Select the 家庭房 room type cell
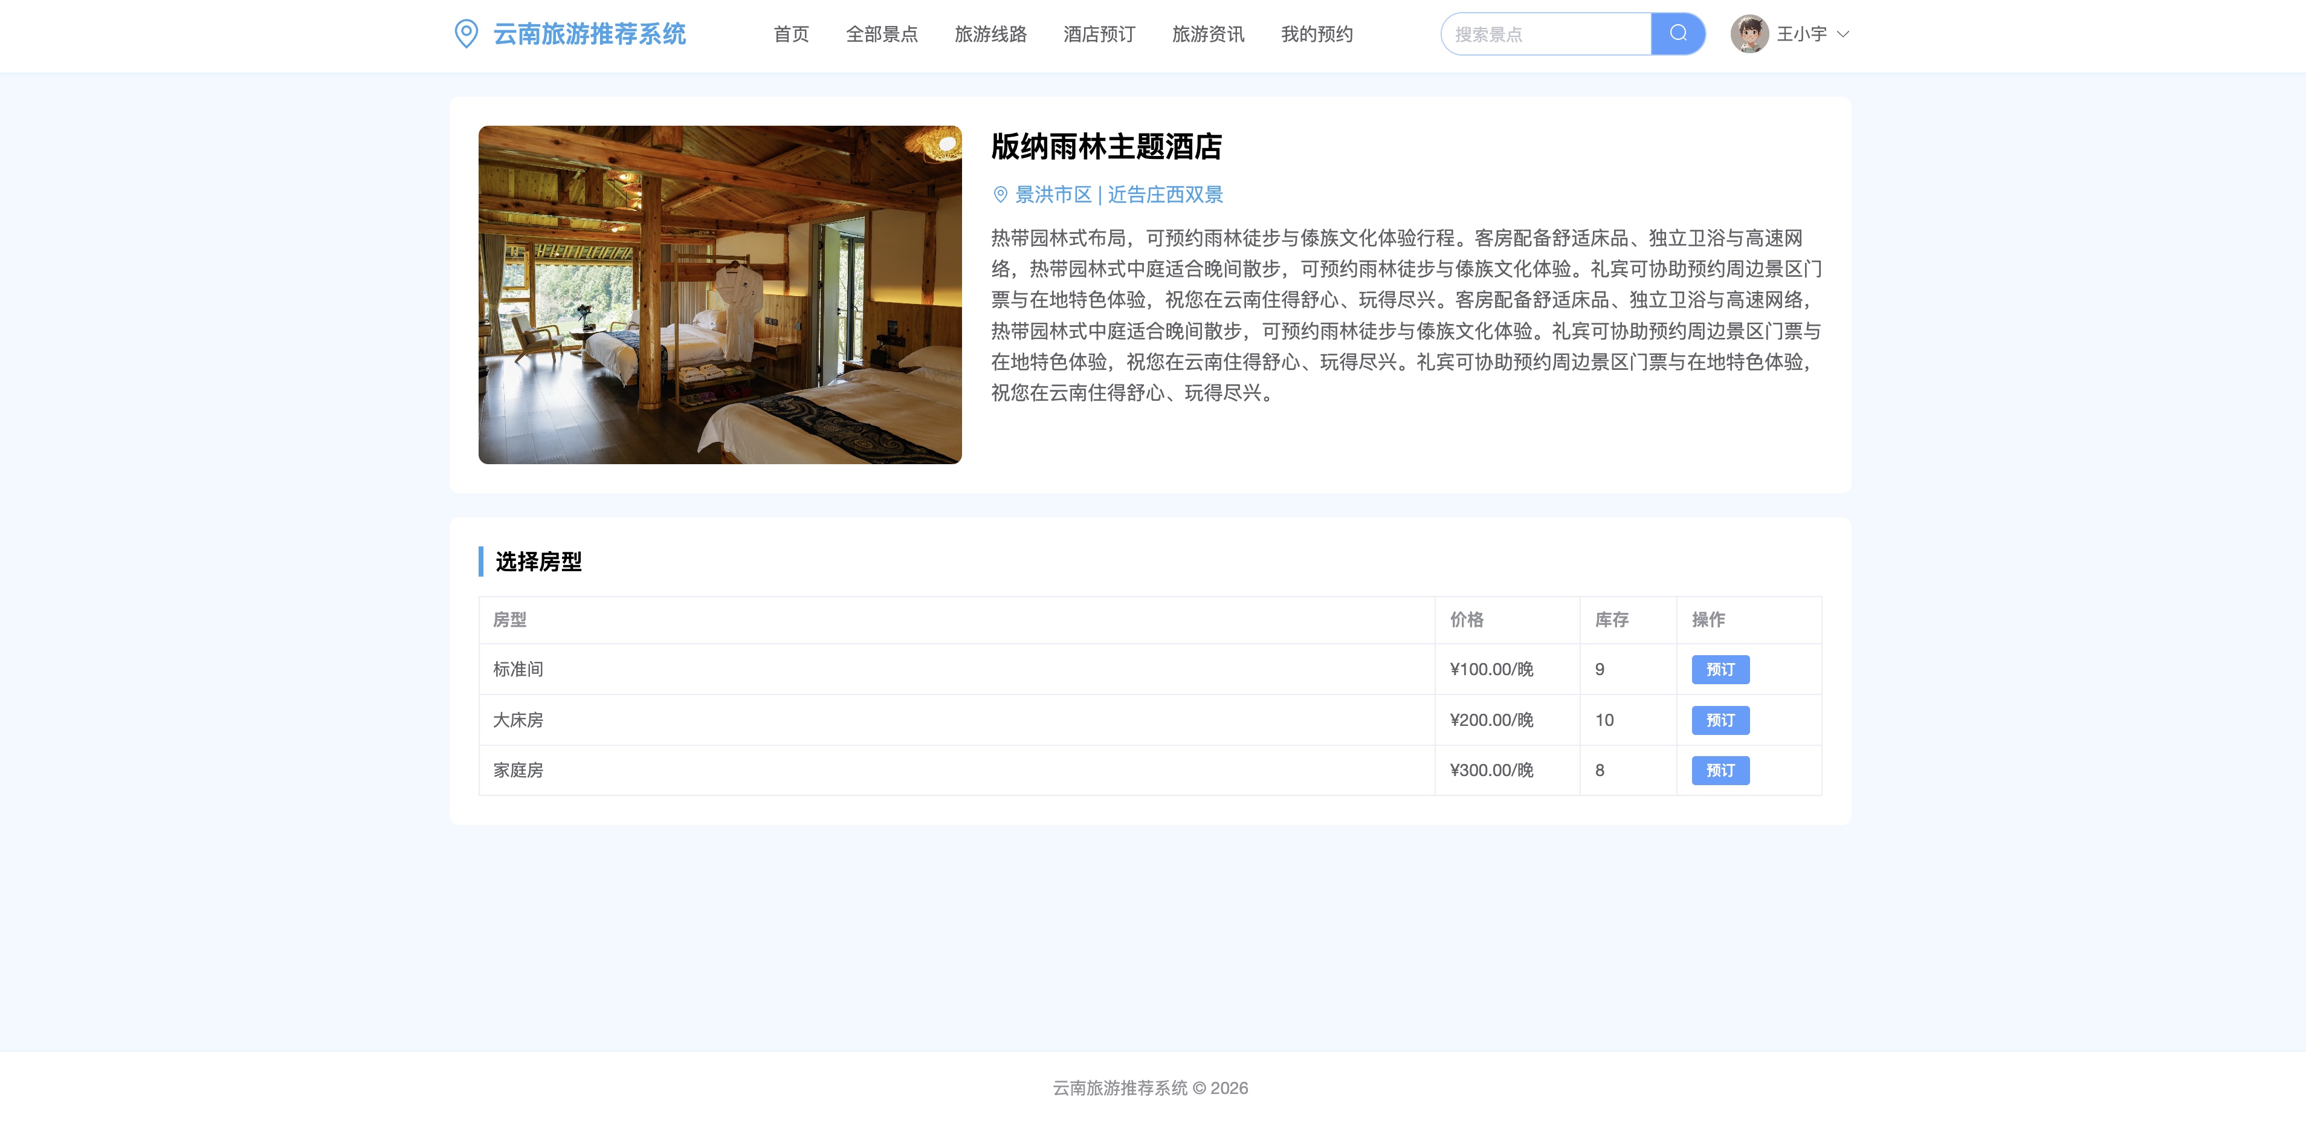This screenshot has height=1123, width=2306. [957, 770]
